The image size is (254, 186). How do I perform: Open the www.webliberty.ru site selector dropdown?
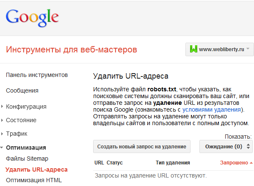coord(219,49)
